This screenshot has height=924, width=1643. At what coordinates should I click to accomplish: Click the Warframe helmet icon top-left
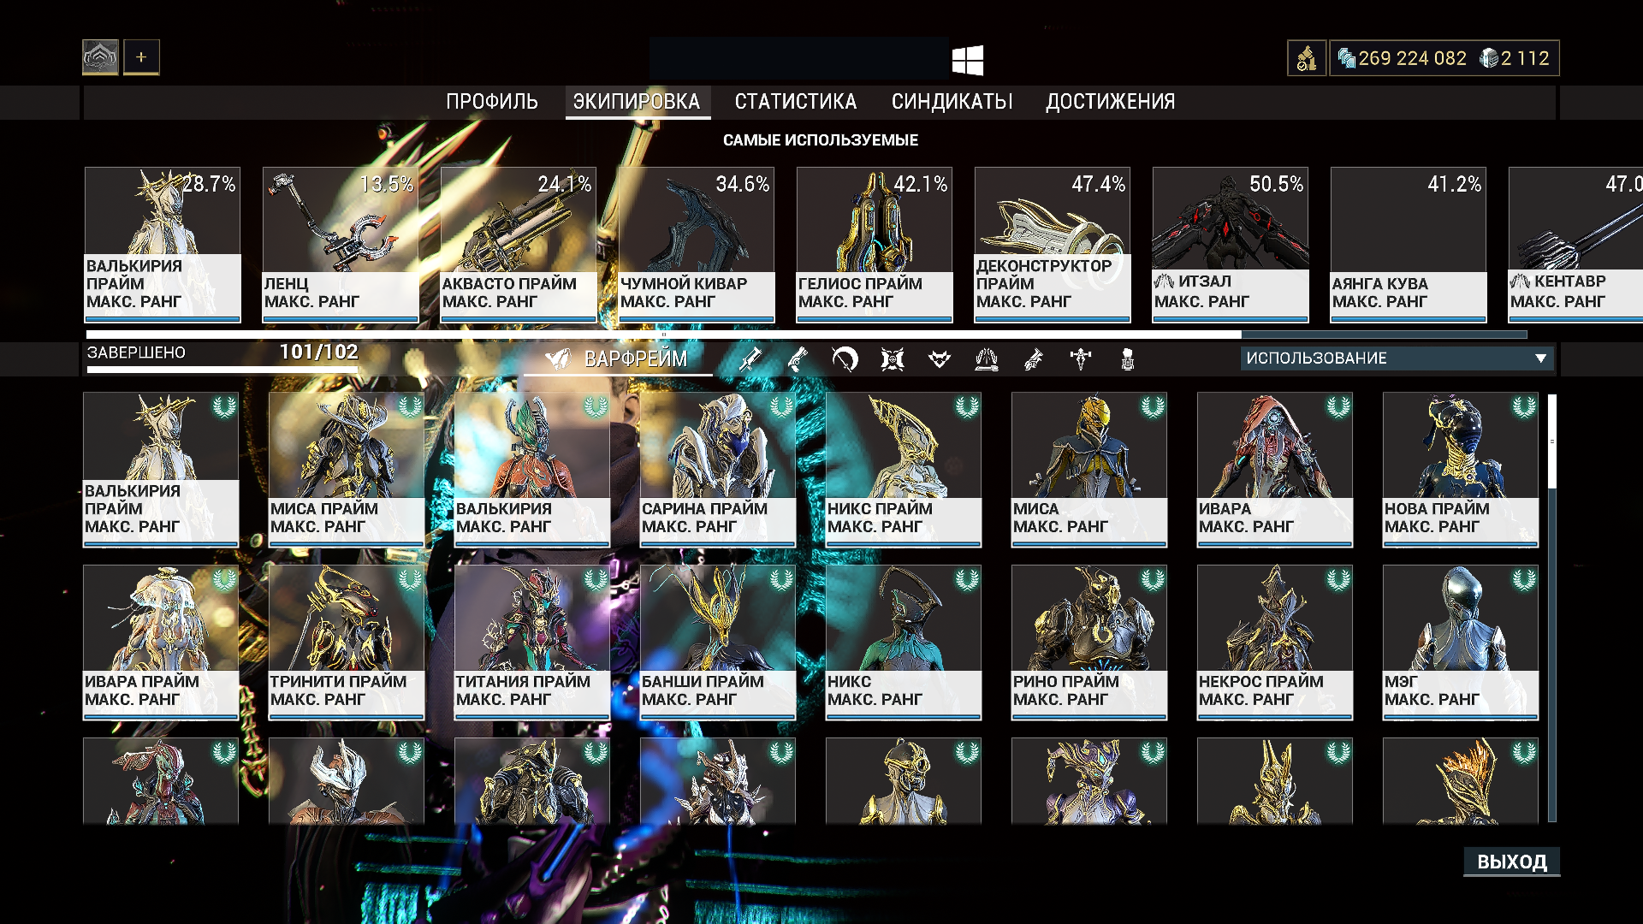(x=100, y=57)
